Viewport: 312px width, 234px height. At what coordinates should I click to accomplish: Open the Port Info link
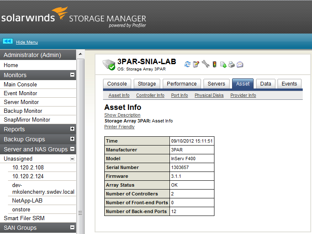click(180, 95)
